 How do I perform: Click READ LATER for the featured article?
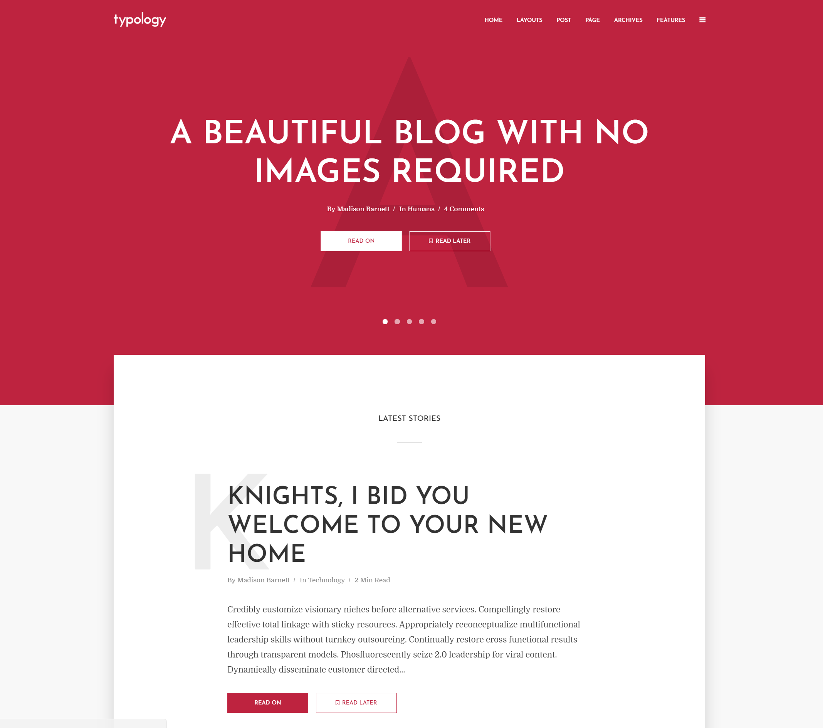449,241
